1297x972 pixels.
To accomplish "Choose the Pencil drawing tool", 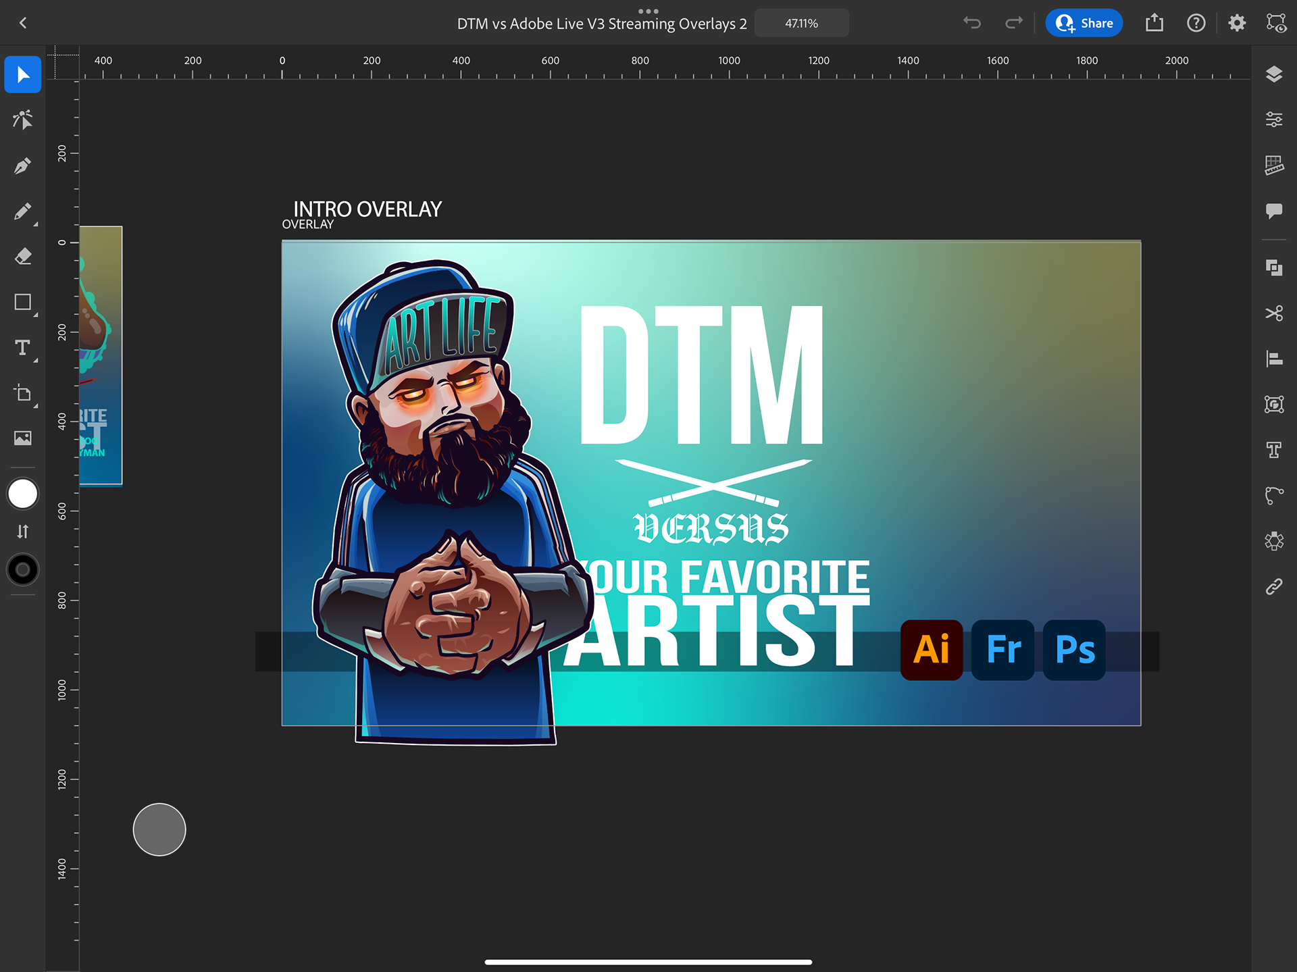I will coord(22,211).
